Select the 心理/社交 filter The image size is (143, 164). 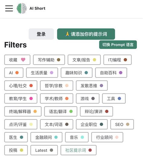click(x=21, y=86)
